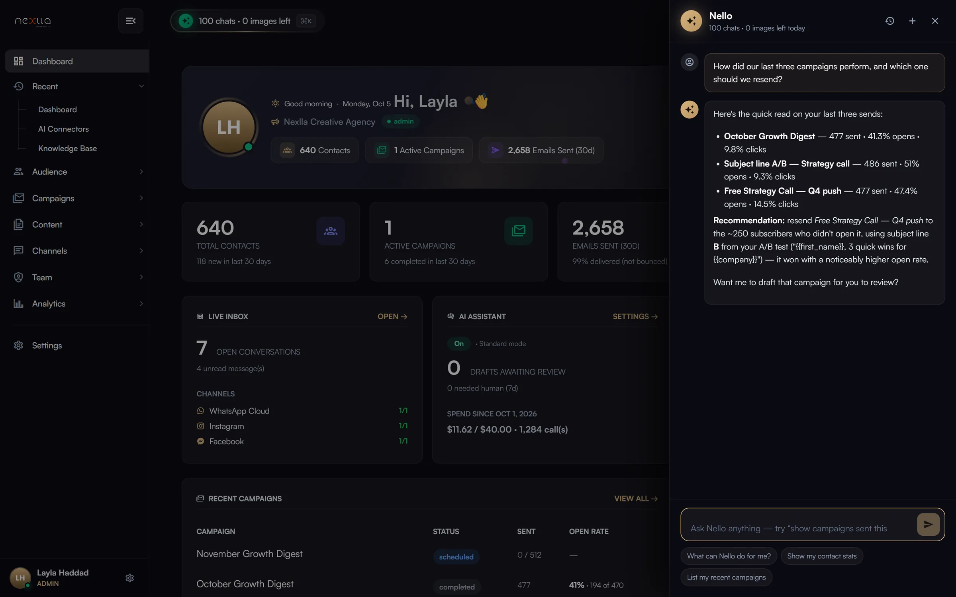Click the Analytics bar chart icon

click(x=18, y=304)
